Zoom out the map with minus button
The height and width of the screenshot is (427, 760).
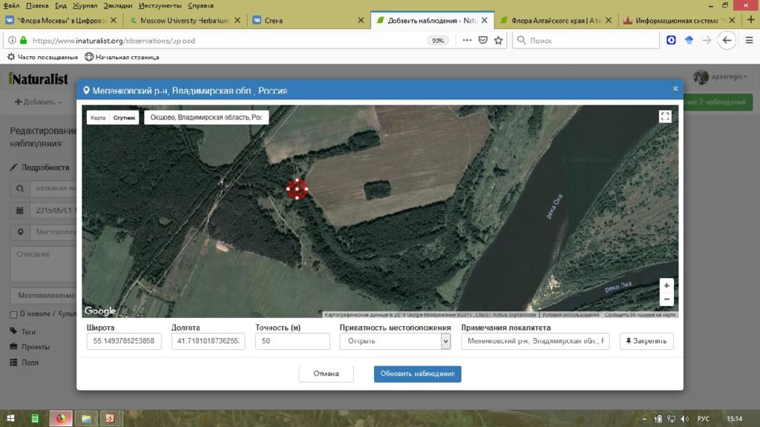(666, 299)
